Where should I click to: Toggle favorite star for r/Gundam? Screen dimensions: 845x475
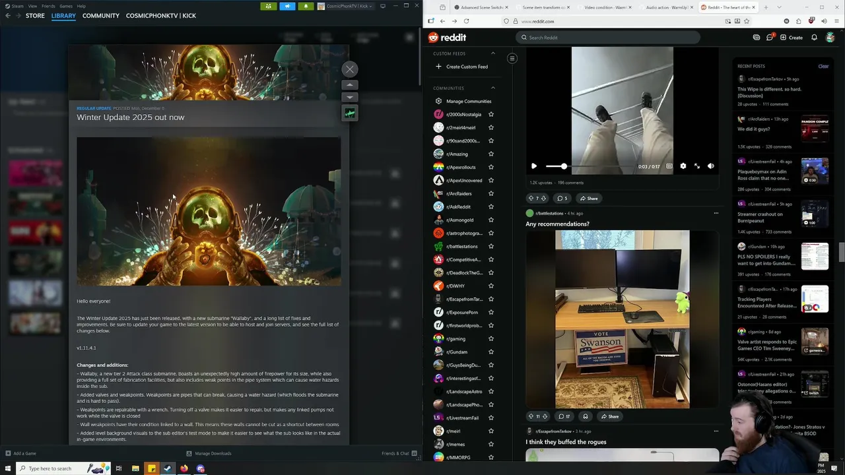pos(490,352)
